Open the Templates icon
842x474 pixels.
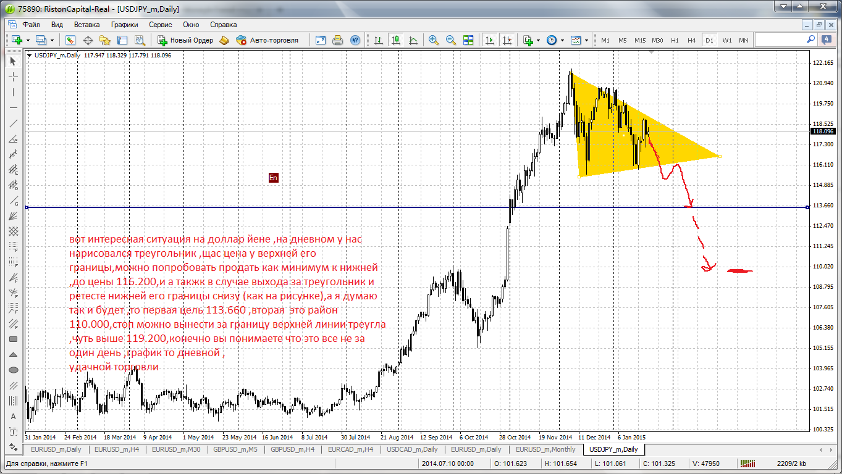pos(576,40)
